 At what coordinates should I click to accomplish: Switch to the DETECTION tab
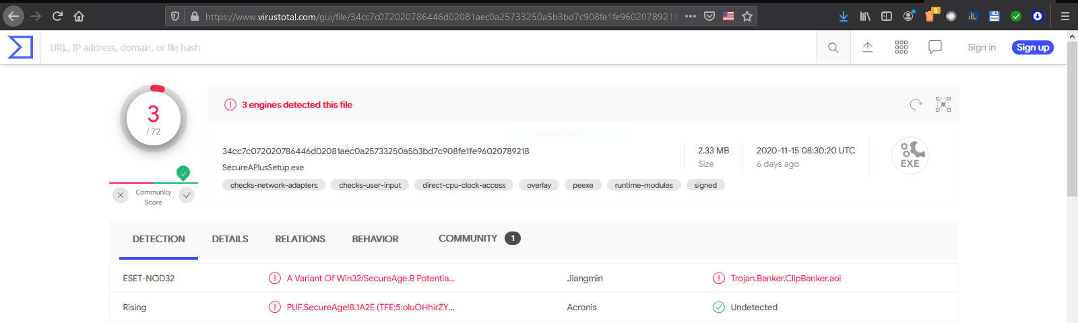pos(158,239)
